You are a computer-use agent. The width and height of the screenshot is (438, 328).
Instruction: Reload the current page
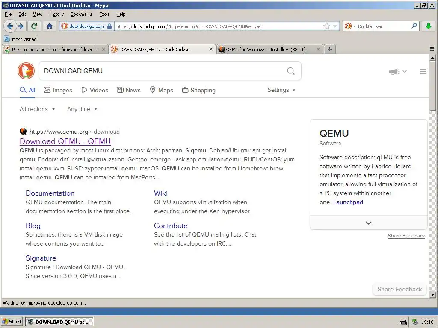click(34, 26)
